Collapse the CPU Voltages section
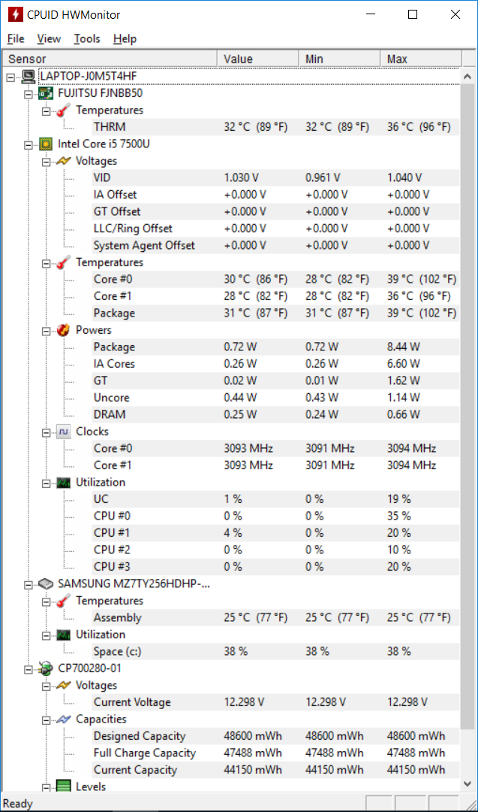This screenshot has height=812, width=478. (46, 162)
